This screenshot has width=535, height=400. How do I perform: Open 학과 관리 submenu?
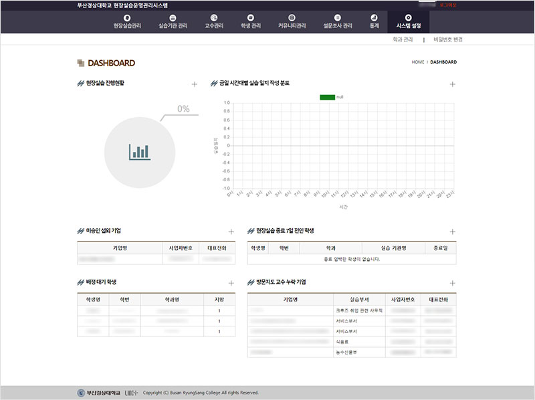click(403, 39)
